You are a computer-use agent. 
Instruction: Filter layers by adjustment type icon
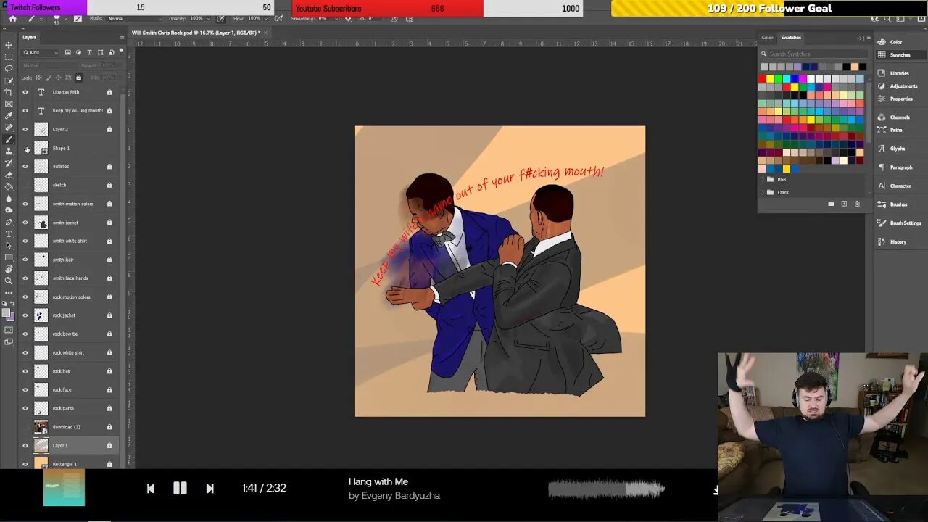78,52
